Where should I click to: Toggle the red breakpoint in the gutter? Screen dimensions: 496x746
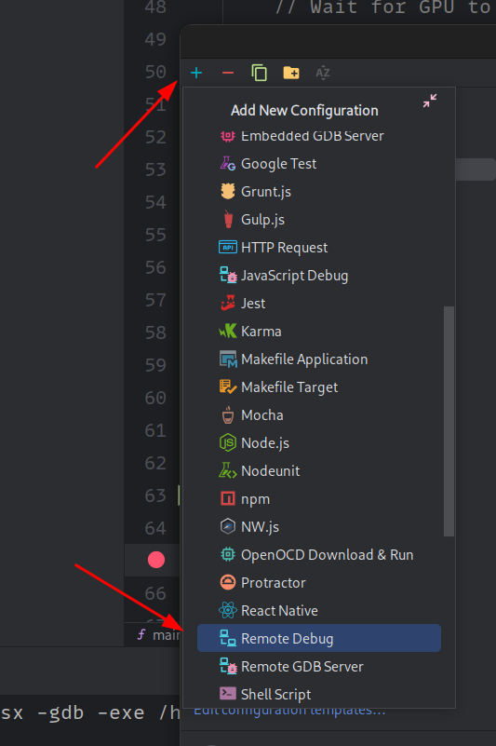[156, 560]
